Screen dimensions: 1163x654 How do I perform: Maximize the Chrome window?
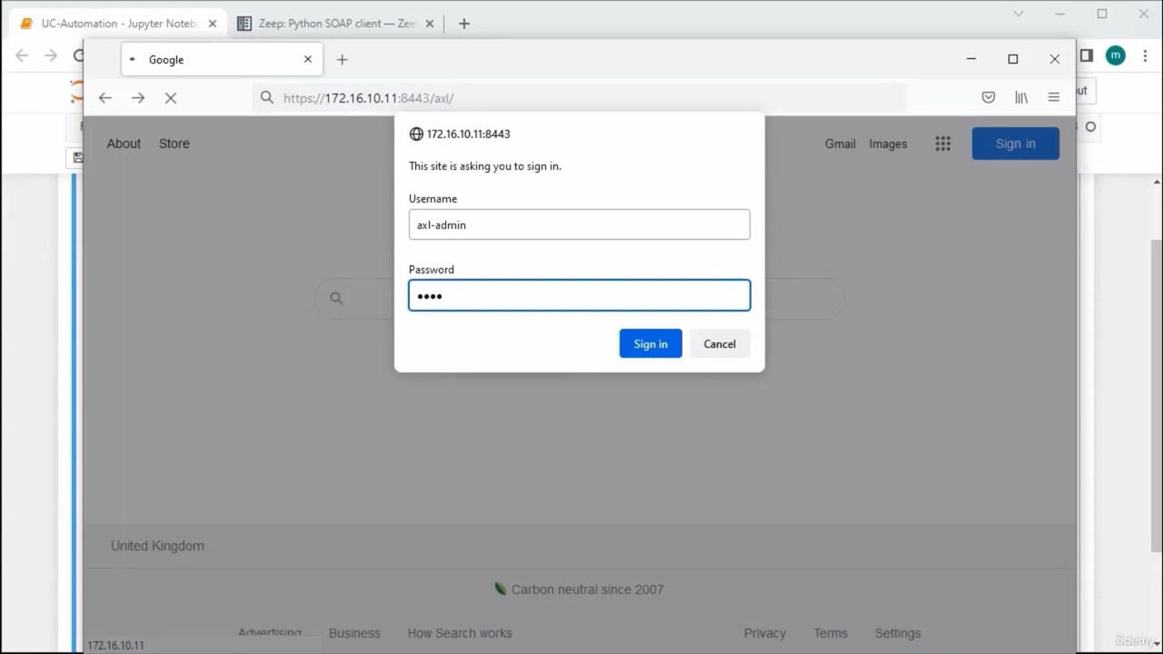click(1102, 14)
